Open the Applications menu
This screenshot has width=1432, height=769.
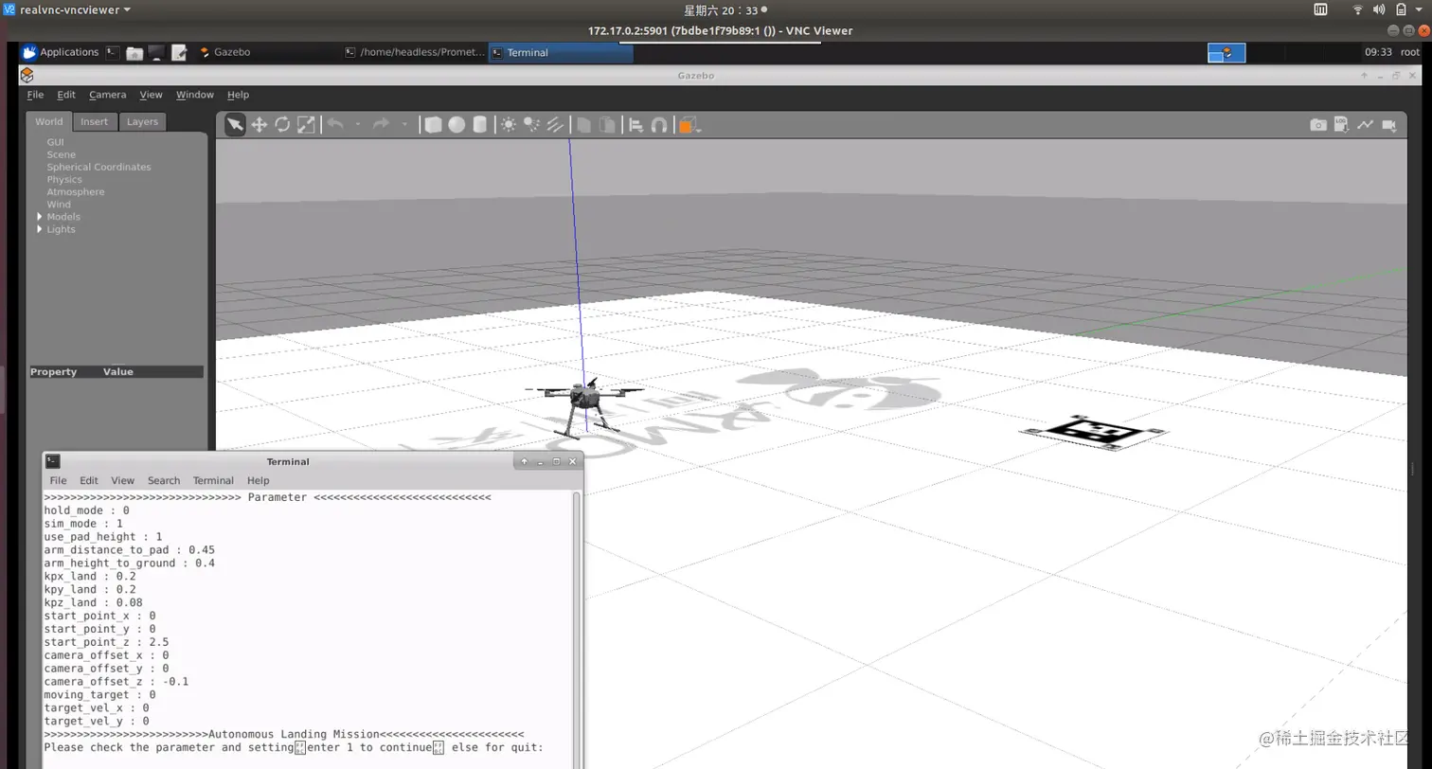(x=61, y=52)
